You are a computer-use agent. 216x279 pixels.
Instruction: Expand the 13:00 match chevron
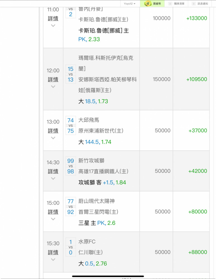53,138
